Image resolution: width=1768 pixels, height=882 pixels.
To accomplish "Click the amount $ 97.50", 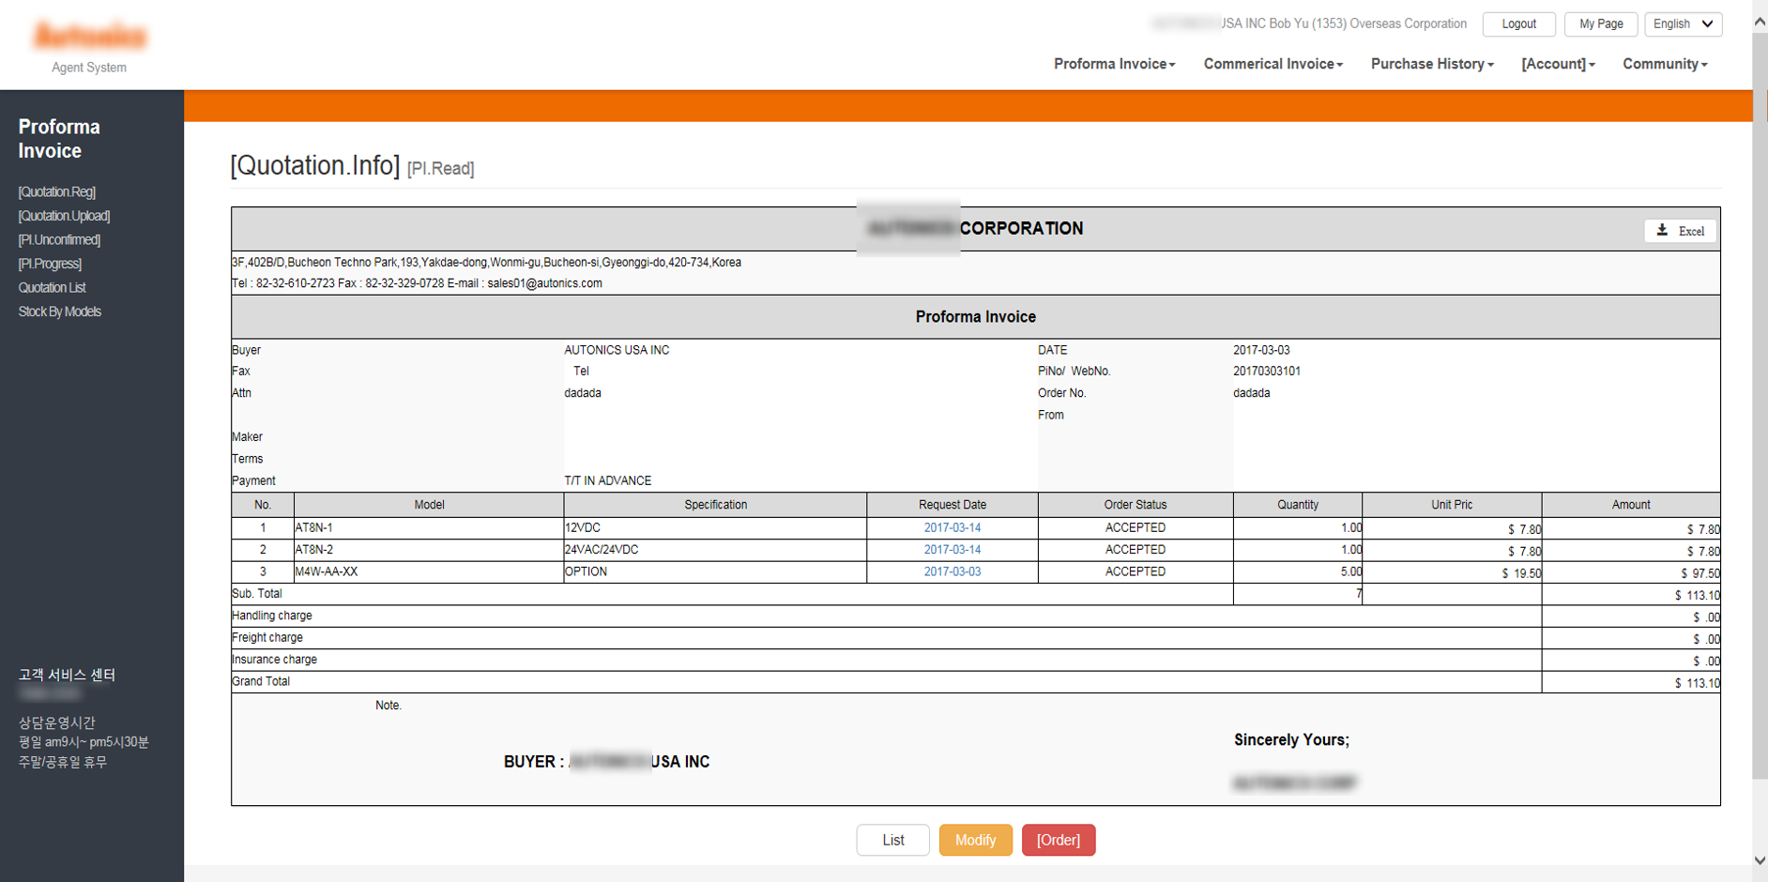I will point(1699,573).
